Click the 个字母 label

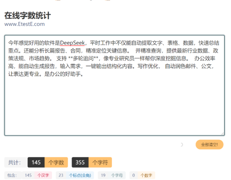[x=117, y=175]
